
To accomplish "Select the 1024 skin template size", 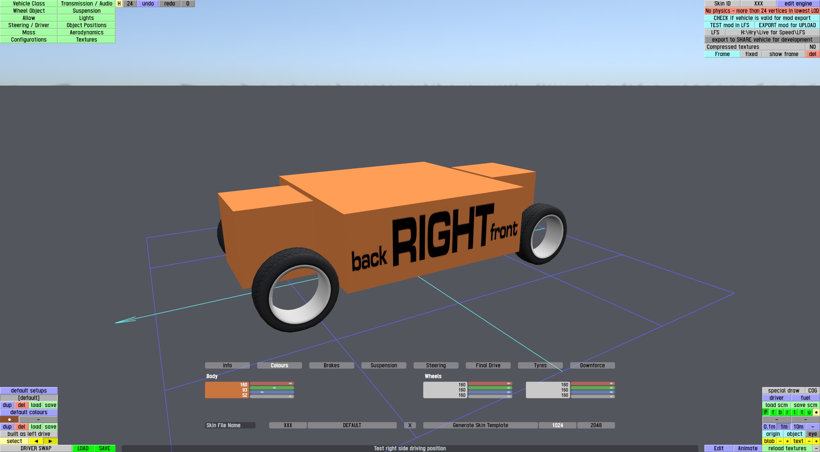I will point(557,425).
